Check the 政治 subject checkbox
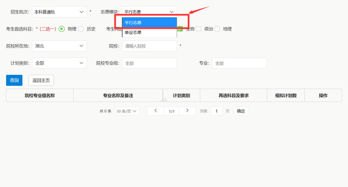Screen dimensions: 348x187 (199, 29)
